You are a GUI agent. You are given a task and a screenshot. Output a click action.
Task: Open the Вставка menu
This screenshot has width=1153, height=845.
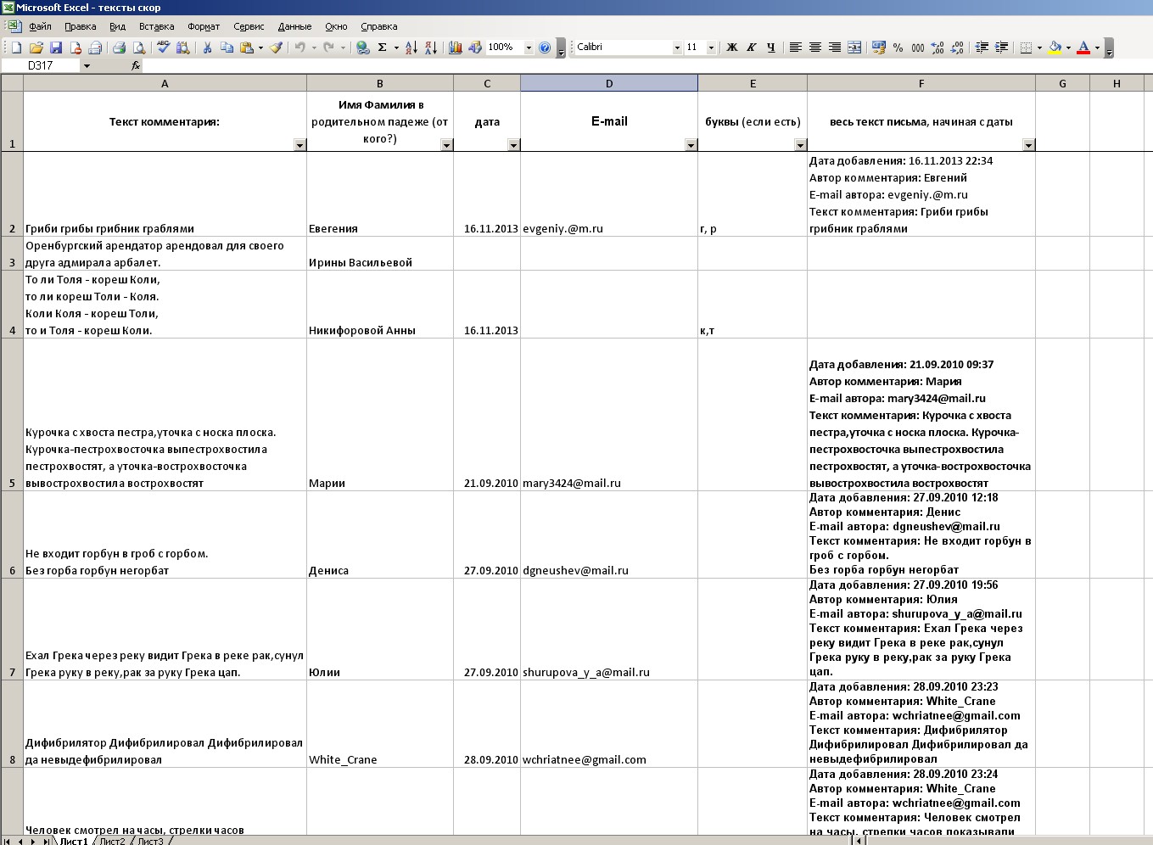pyautogui.click(x=156, y=26)
